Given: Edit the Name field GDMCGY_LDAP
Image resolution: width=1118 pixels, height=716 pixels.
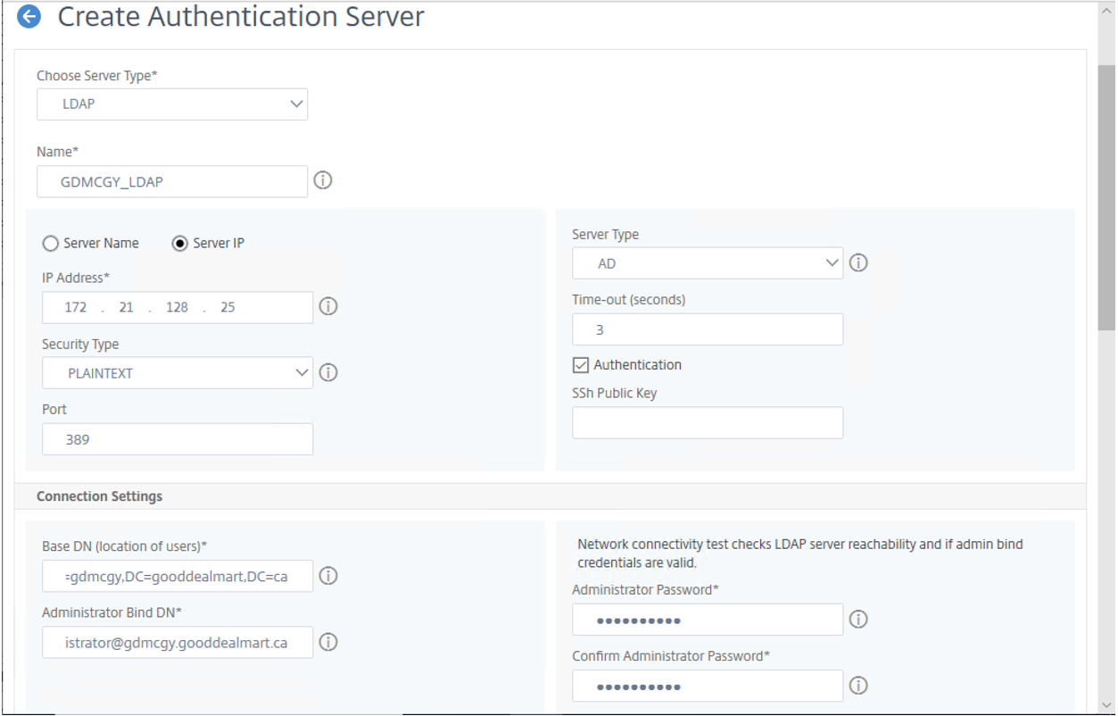Looking at the screenshot, I should pos(172,181).
